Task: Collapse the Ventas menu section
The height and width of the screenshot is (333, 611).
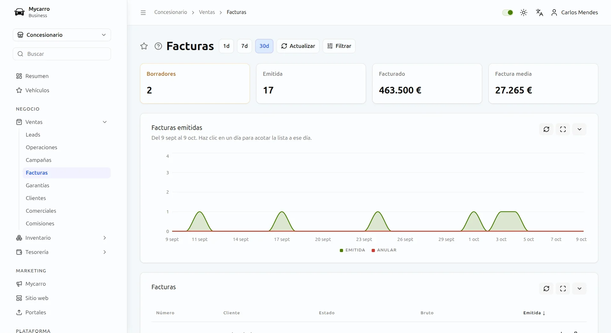Action: (x=62, y=122)
